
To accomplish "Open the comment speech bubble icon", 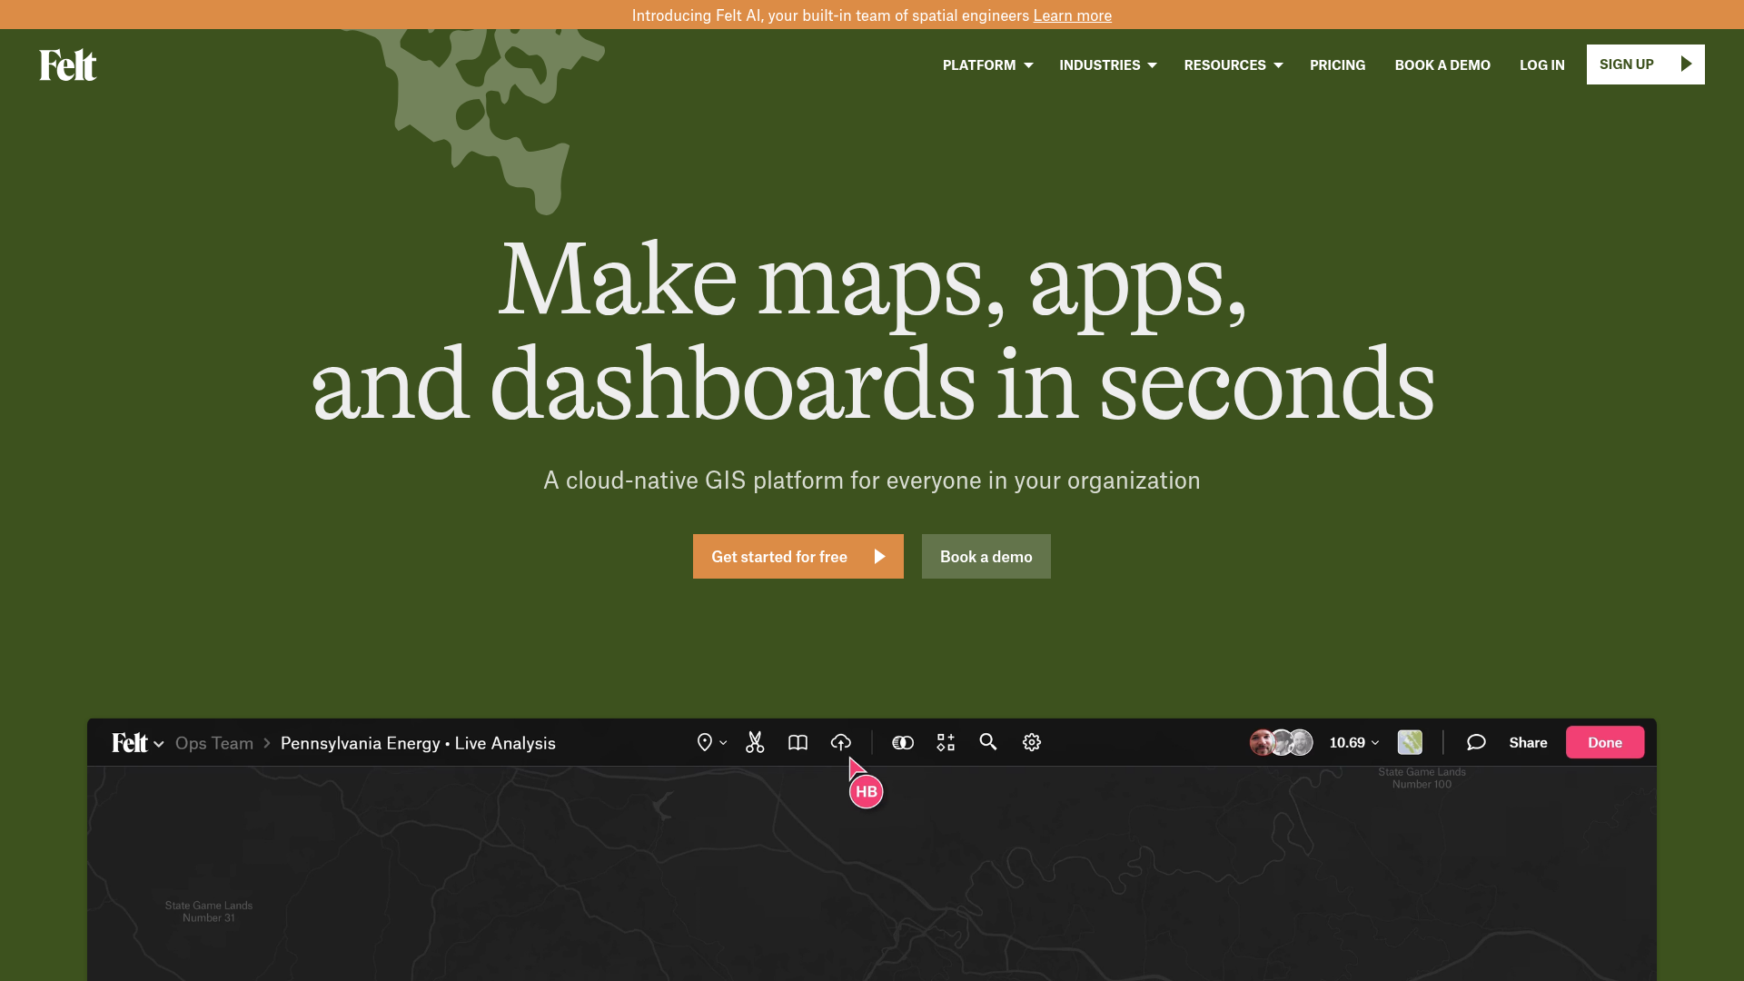I will coord(1476,743).
